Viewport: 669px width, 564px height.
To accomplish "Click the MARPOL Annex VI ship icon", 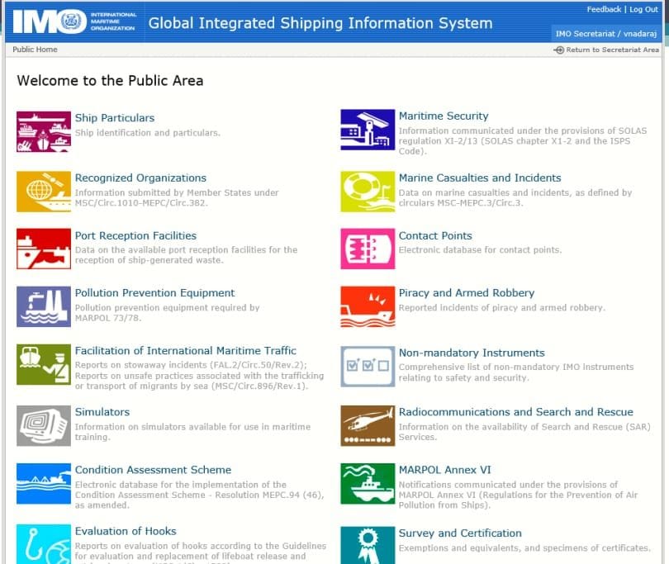I will [x=368, y=483].
